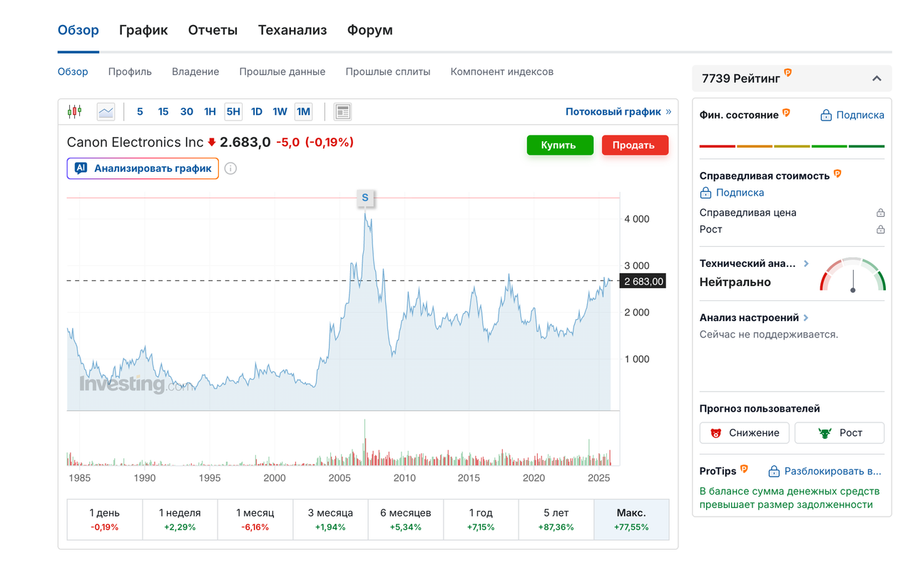
Task: Click the Pro badge next to 7739 Рейтинг
Action: pos(788,73)
